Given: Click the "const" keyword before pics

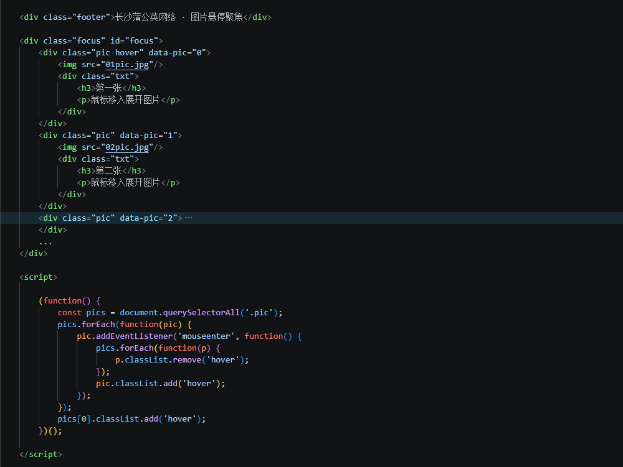Looking at the screenshot, I should pos(70,312).
